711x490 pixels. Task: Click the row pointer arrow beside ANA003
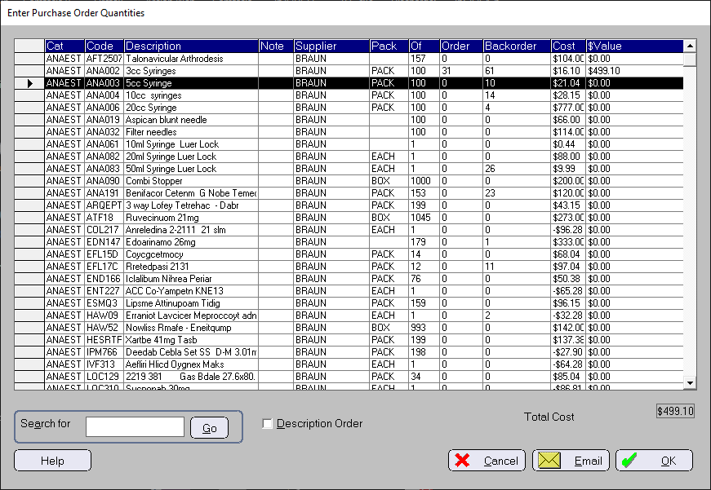click(x=30, y=83)
